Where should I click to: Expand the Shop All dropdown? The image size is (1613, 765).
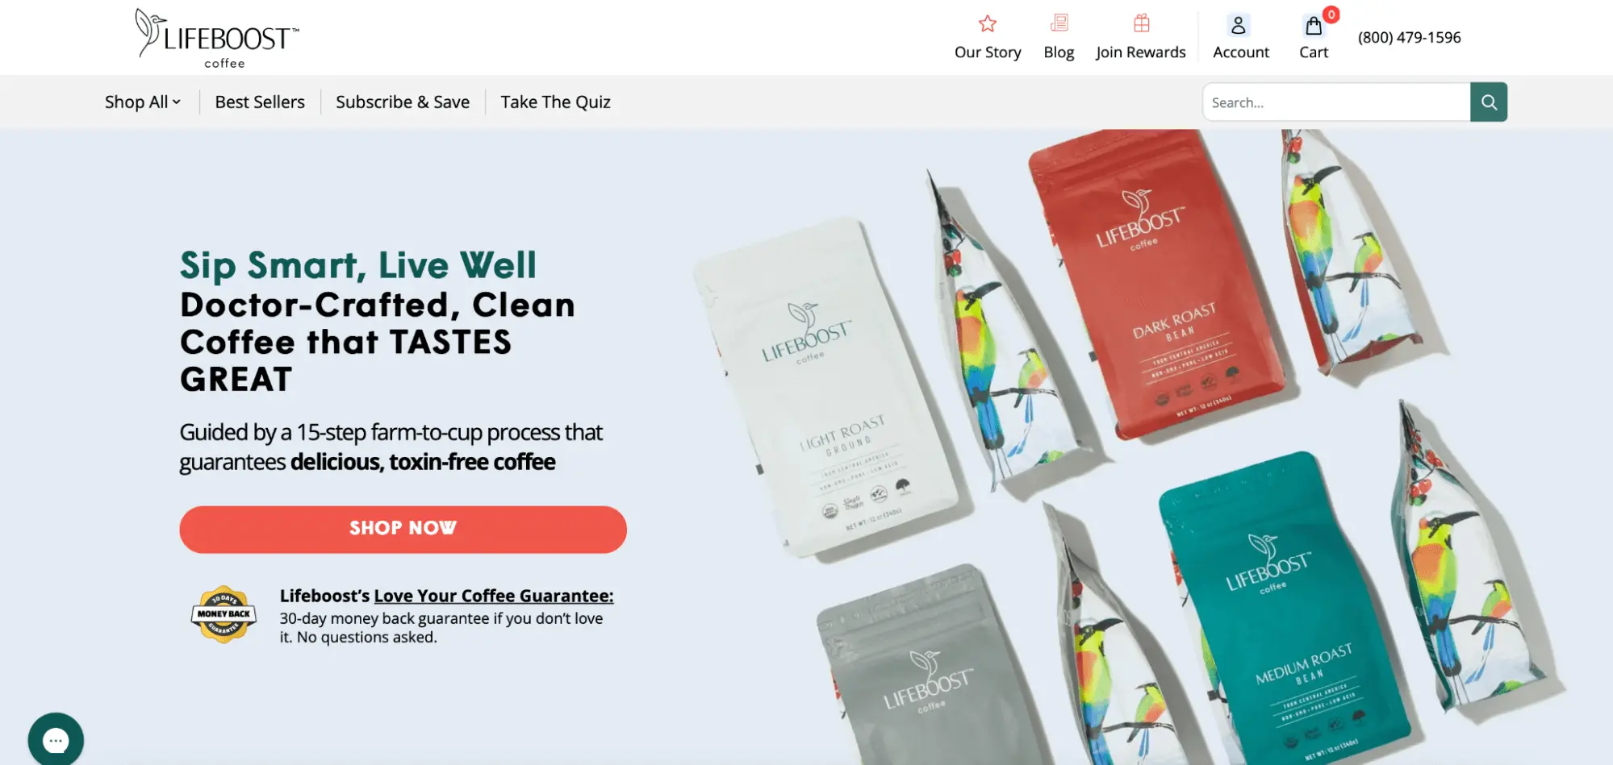click(x=143, y=102)
